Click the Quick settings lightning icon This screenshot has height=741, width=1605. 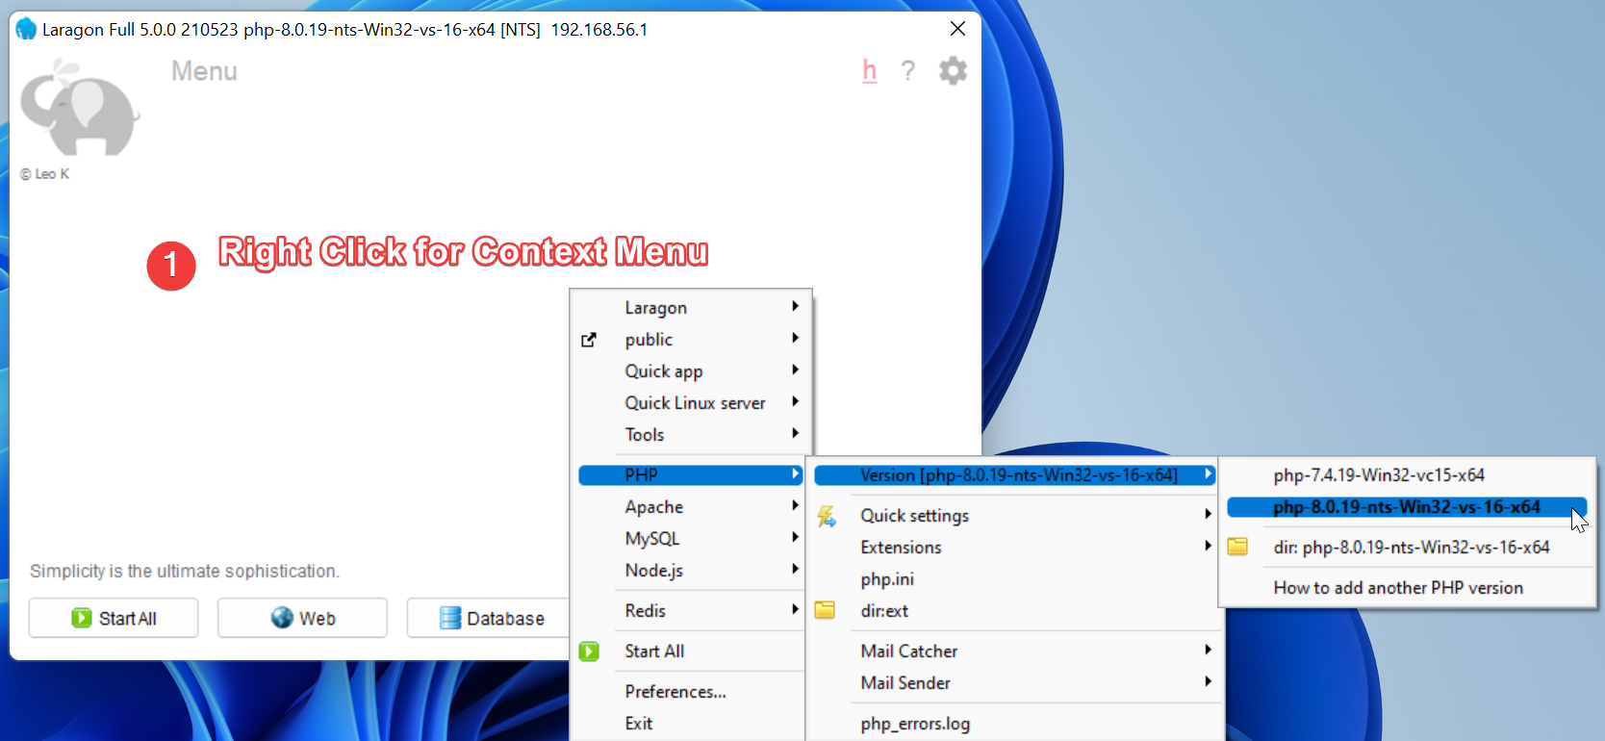(827, 517)
